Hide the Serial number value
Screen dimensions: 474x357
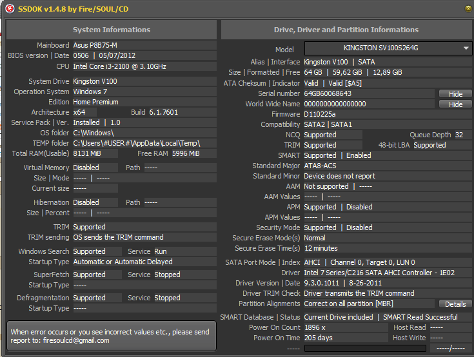point(455,94)
